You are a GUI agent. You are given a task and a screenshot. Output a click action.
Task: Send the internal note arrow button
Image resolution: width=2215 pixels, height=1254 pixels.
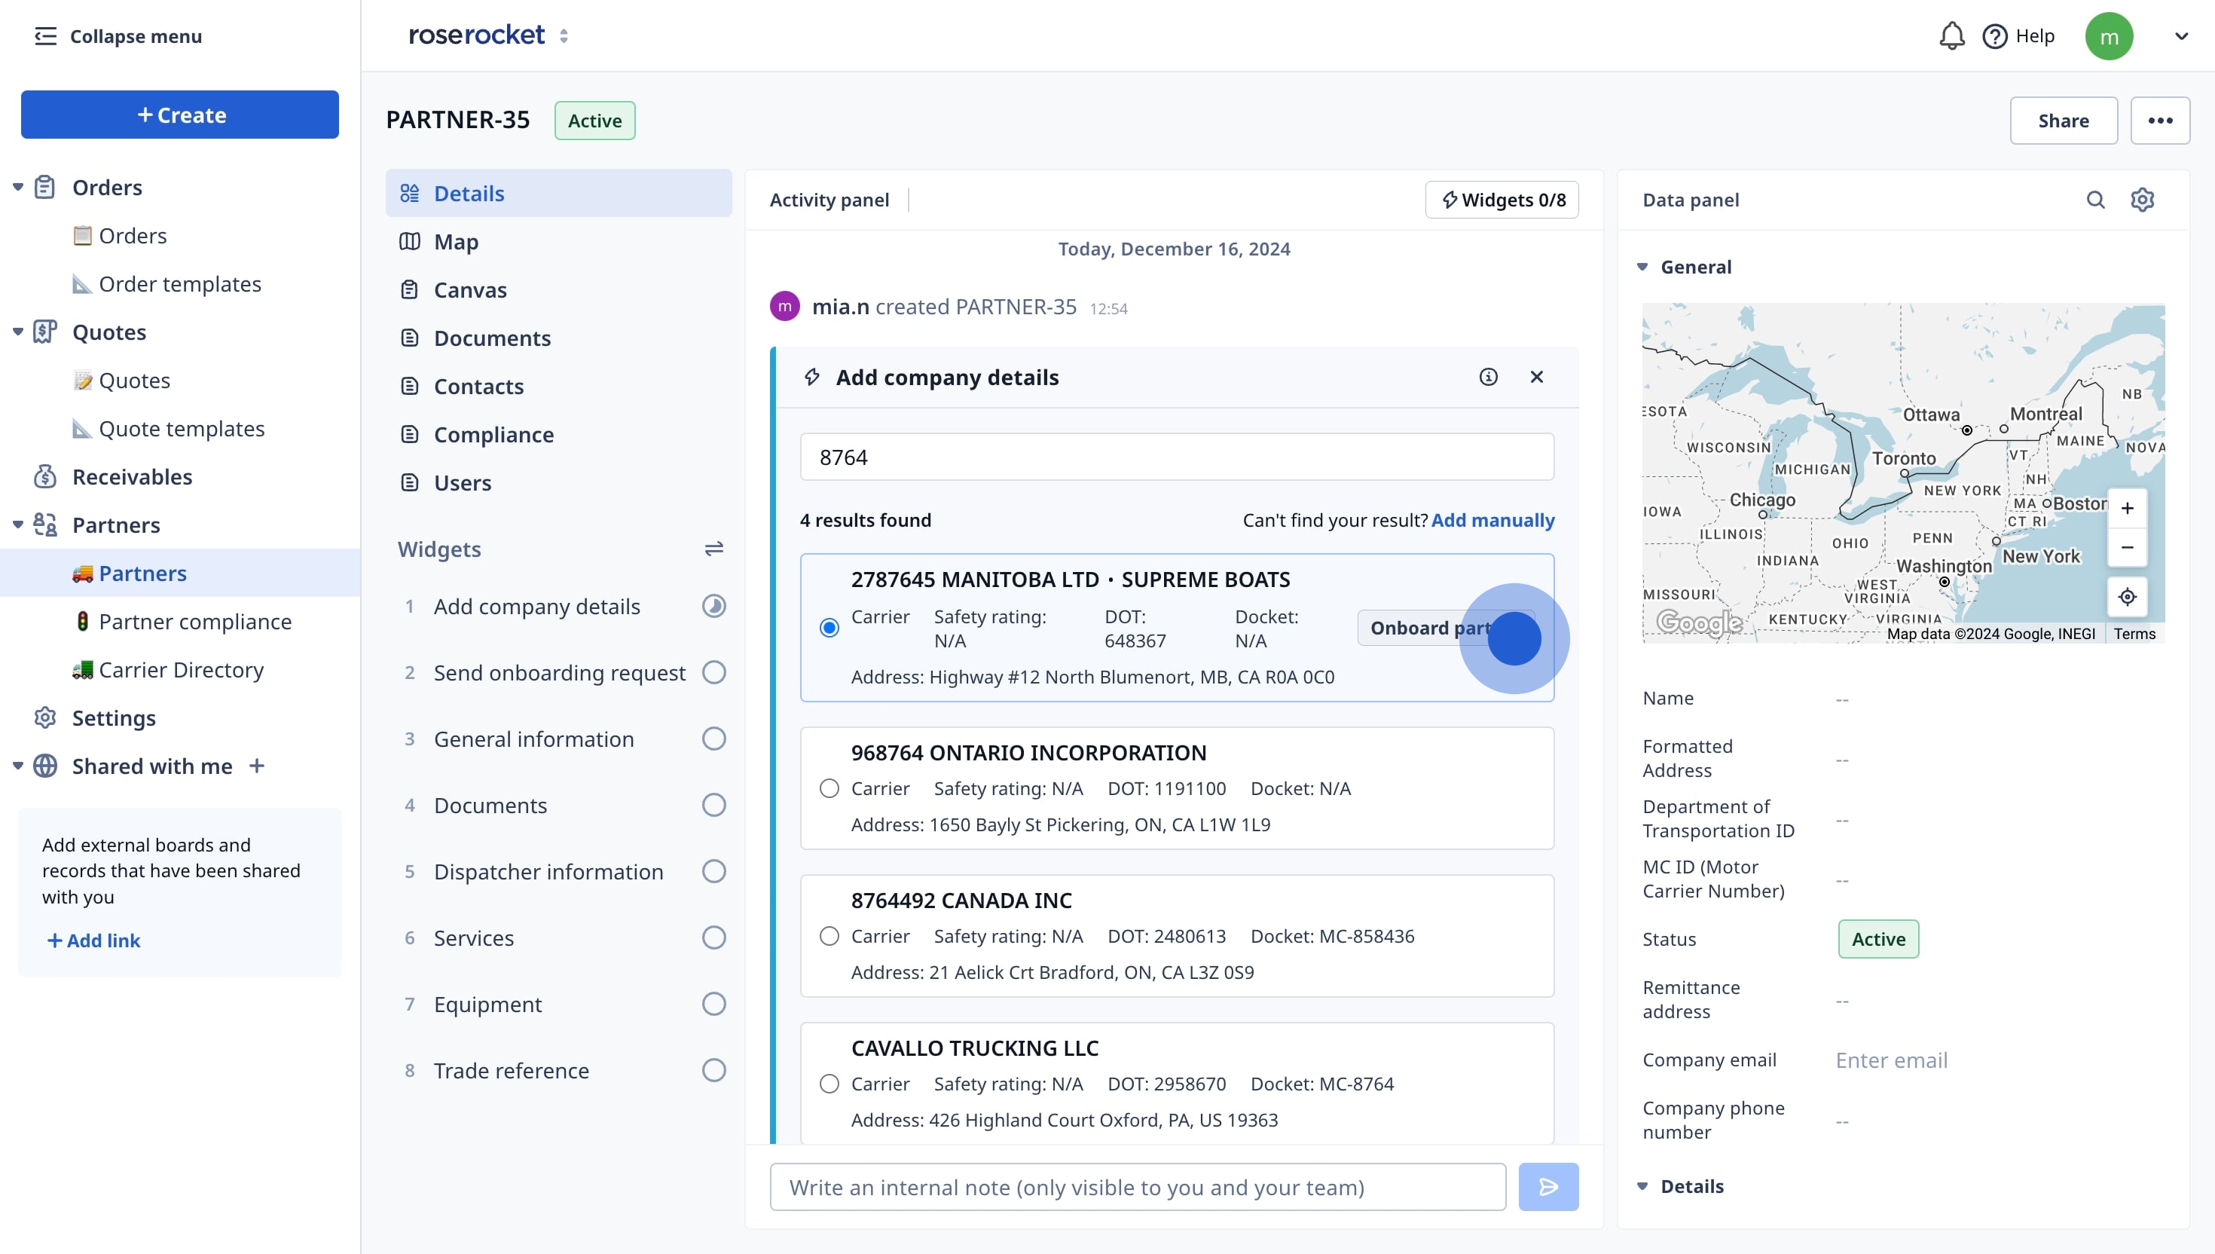pyautogui.click(x=1547, y=1187)
